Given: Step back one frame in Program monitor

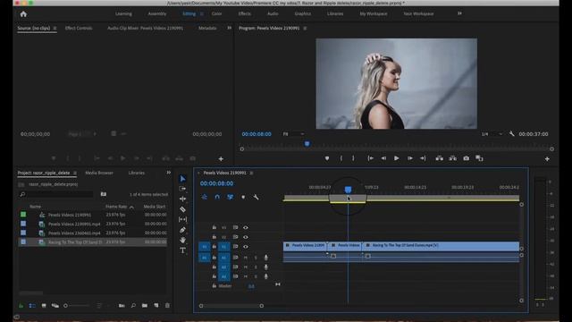Looking at the screenshot, I should (x=383, y=158).
